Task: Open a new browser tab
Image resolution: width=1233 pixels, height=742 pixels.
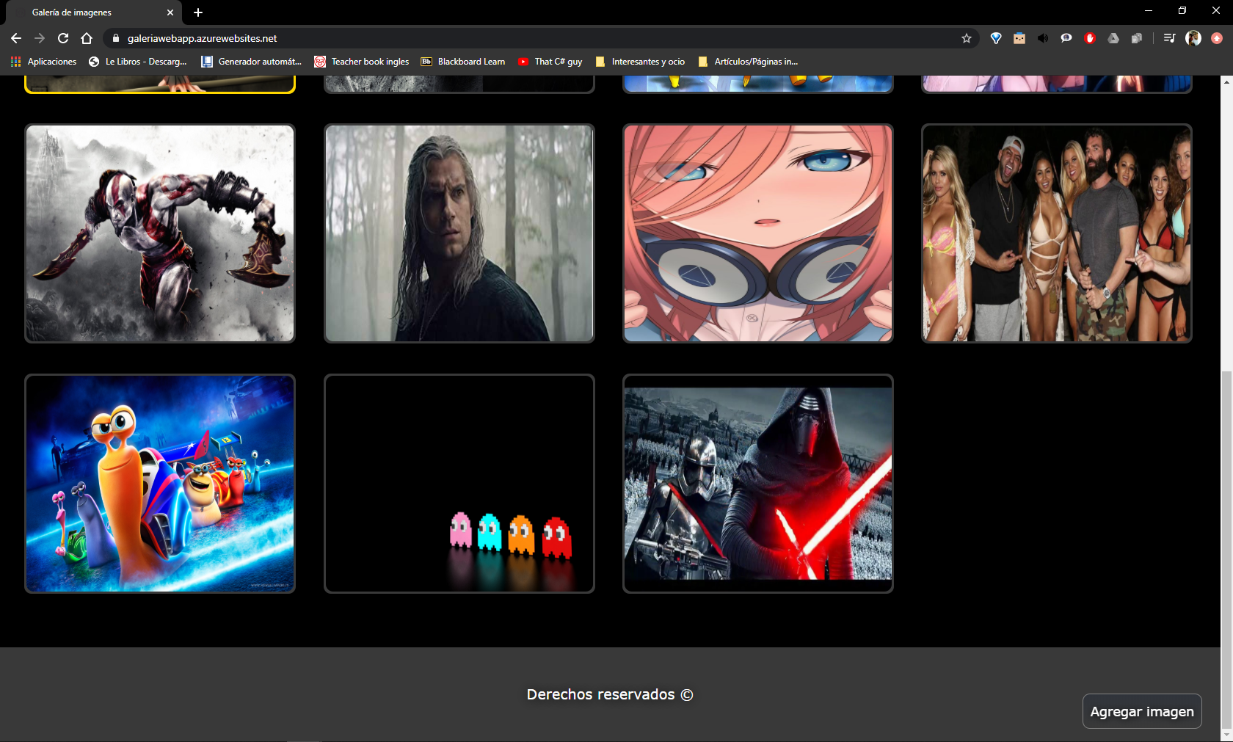Action: [198, 12]
